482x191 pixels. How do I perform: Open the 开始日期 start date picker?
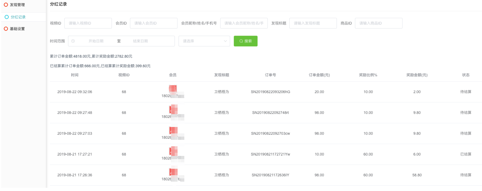[x=96, y=41]
